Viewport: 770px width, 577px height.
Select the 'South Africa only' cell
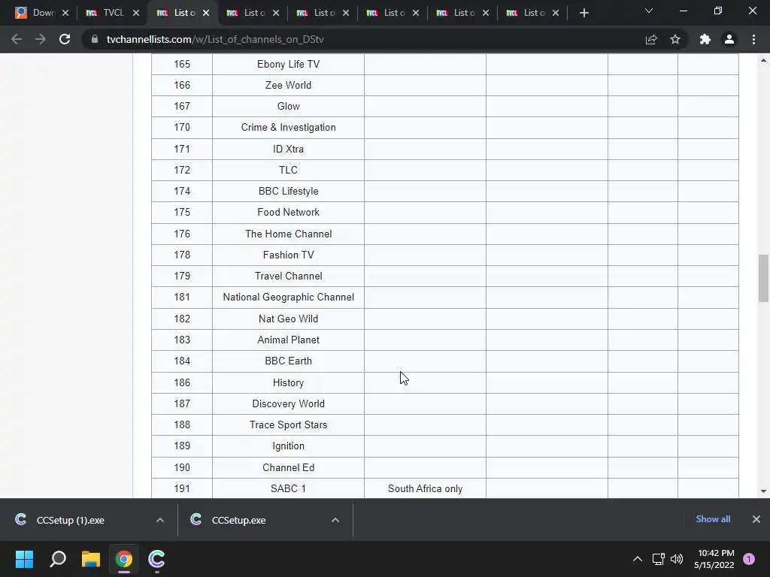tap(426, 488)
